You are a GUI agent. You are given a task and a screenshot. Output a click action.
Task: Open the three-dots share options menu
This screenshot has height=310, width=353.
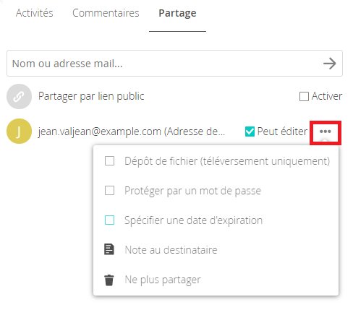click(x=326, y=132)
